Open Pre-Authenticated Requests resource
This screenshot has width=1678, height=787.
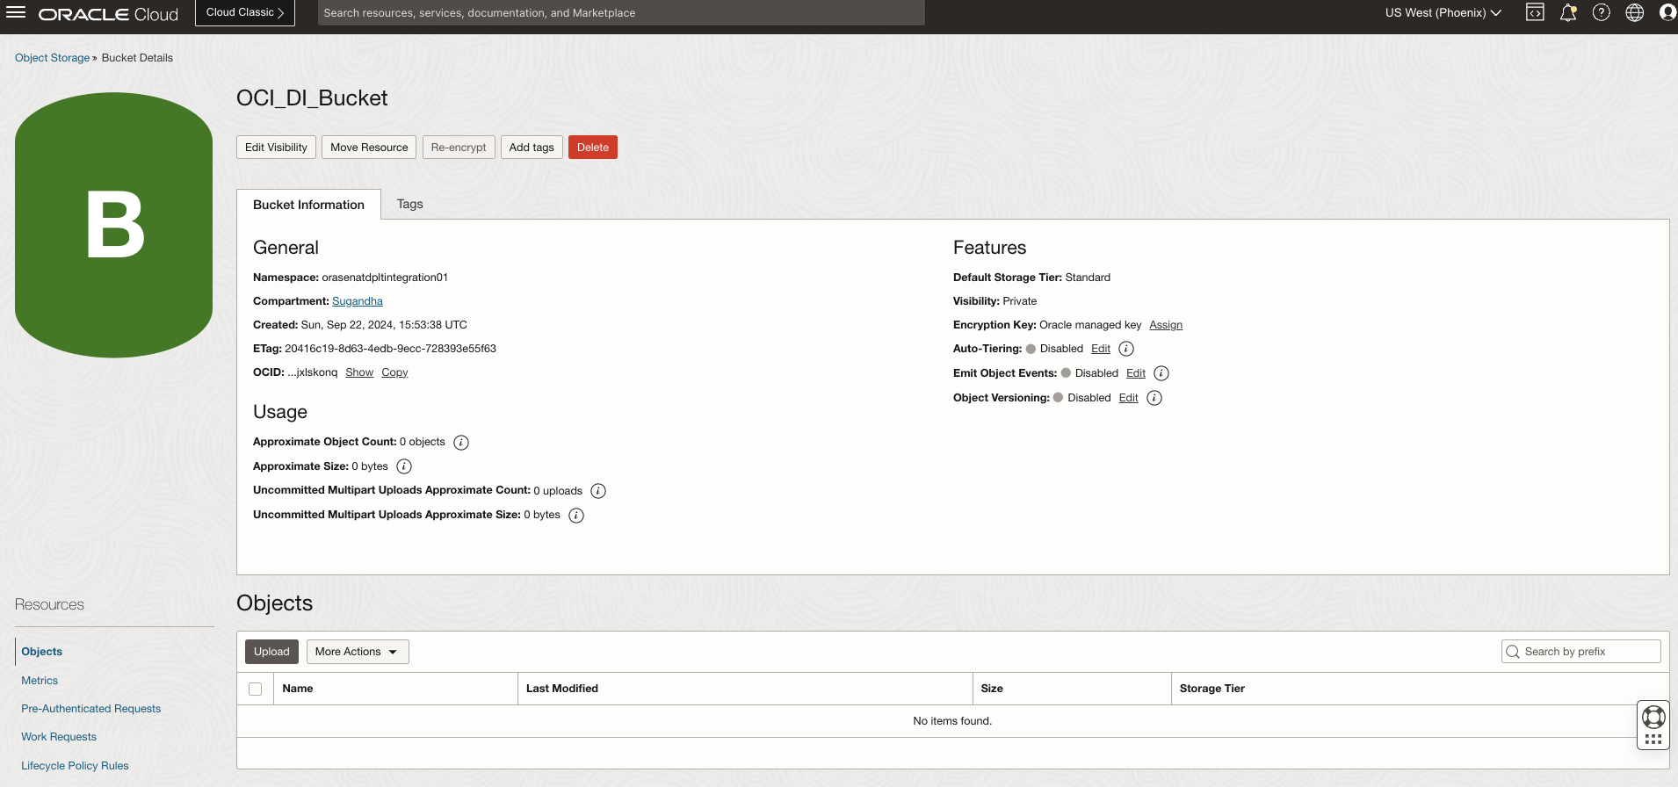[91, 709]
